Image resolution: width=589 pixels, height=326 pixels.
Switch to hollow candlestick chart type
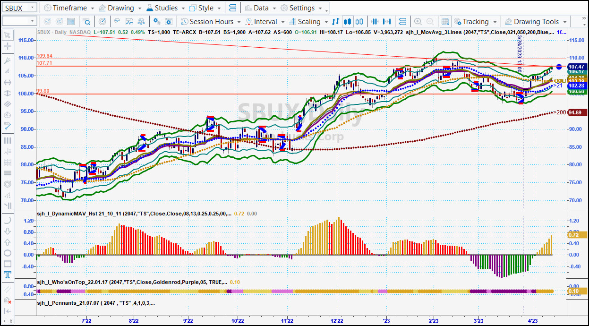(360, 21)
